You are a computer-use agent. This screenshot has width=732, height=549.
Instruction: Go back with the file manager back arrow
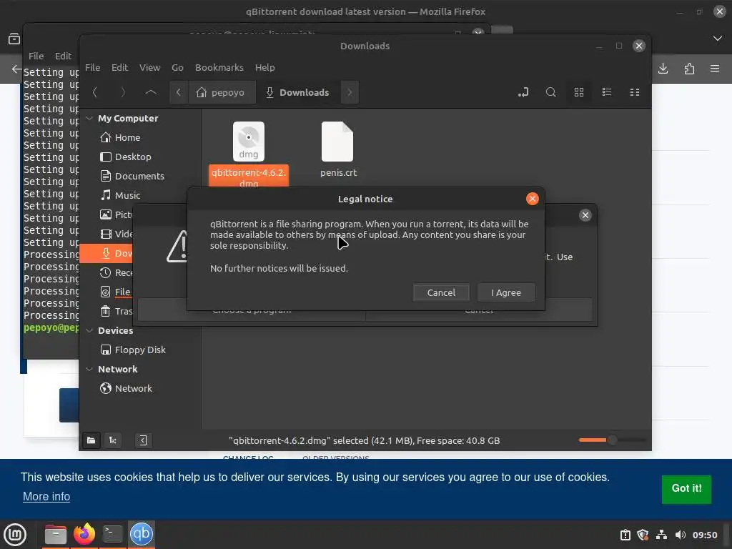[95, 92]
